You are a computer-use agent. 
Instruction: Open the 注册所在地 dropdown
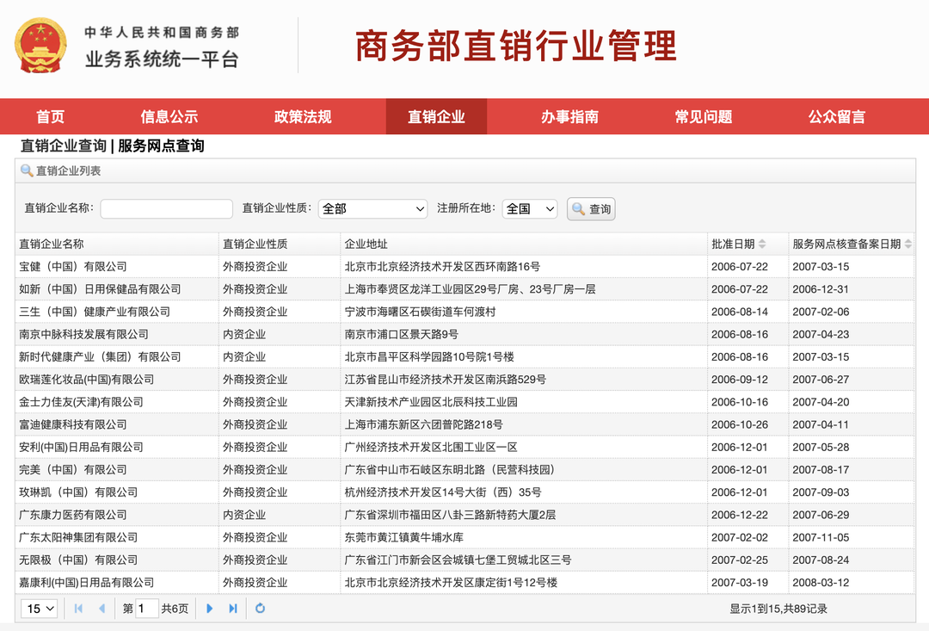(530, 208)
